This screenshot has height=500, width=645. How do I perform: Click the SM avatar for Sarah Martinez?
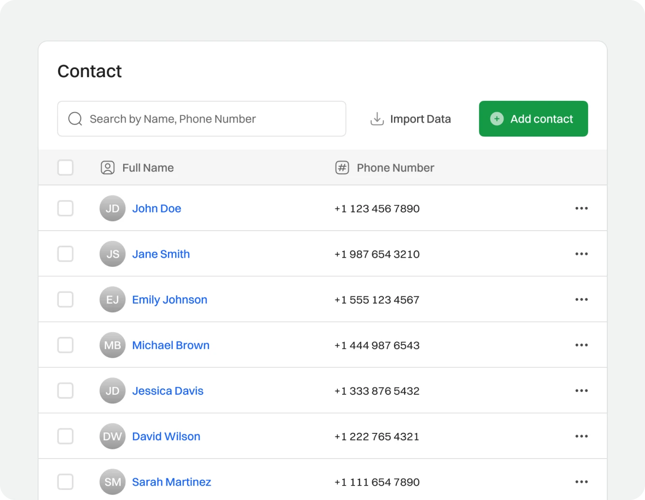(x=112, y=482)
